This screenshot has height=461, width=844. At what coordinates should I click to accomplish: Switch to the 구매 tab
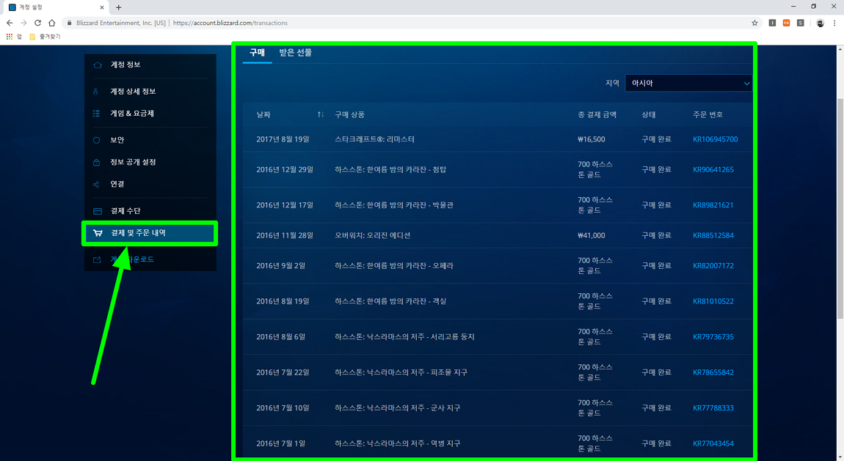coord(258,53)
